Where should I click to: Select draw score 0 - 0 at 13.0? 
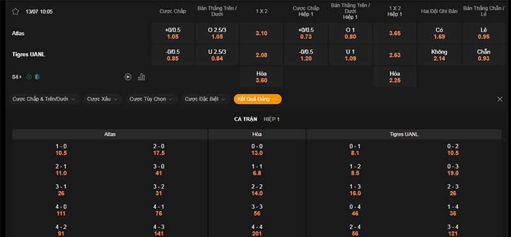coord(257,149)
